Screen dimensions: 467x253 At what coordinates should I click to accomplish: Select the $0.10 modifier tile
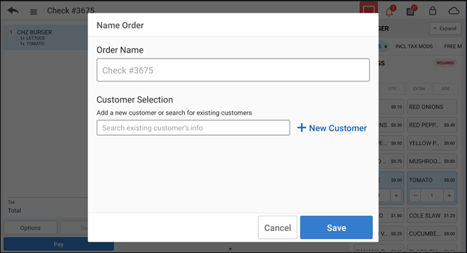[x=392, y=107]
